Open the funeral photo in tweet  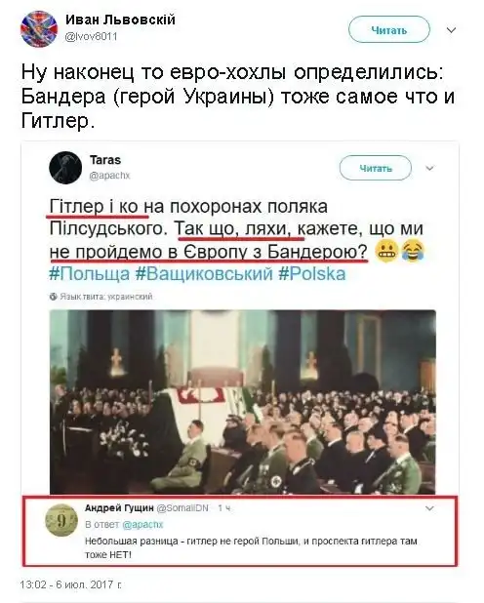tap(243, 402)
